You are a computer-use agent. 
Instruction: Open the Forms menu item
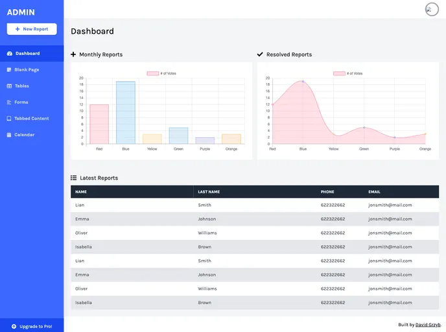pyautogui.click(x=21, y=102)
